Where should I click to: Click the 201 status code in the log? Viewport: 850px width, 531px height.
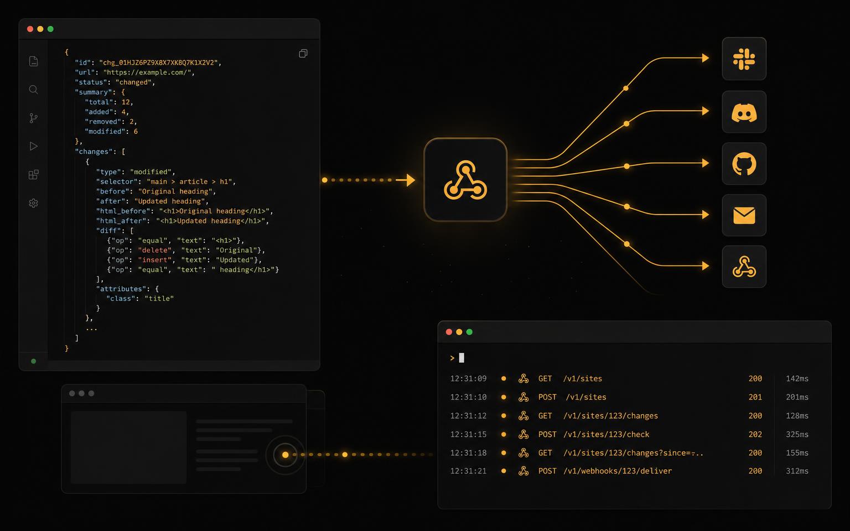755,397
